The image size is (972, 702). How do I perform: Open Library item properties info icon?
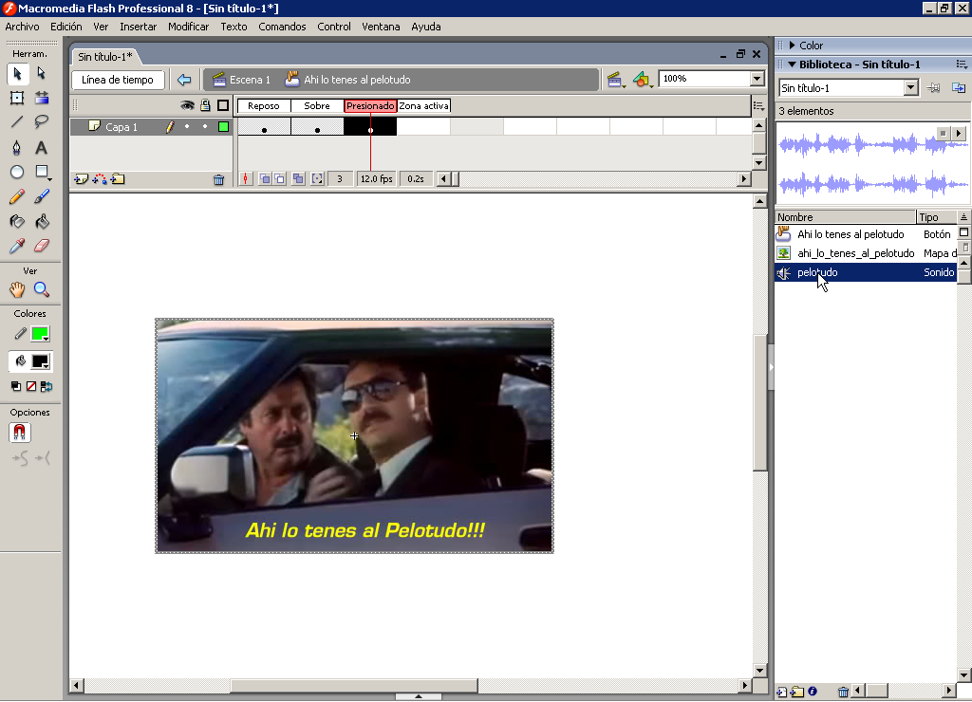coord(813,691)
